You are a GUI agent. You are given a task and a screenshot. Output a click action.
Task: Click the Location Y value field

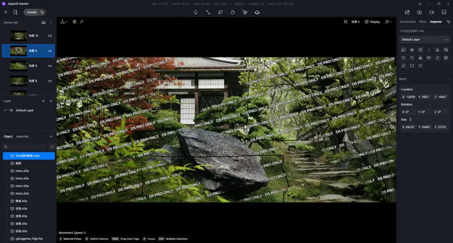(424, 97)
